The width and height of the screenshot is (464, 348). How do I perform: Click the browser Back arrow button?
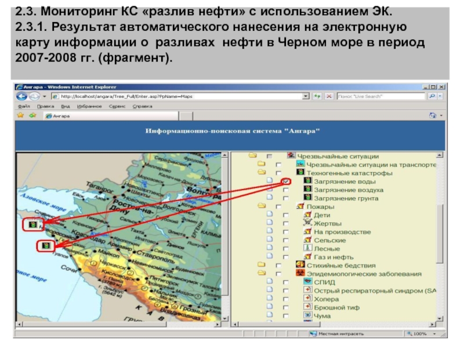[23, 96]
